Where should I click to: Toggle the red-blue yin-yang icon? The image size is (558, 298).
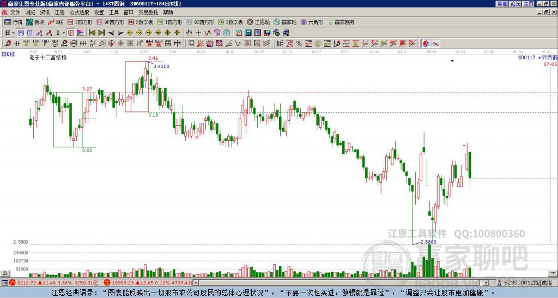tap(426, 44)
